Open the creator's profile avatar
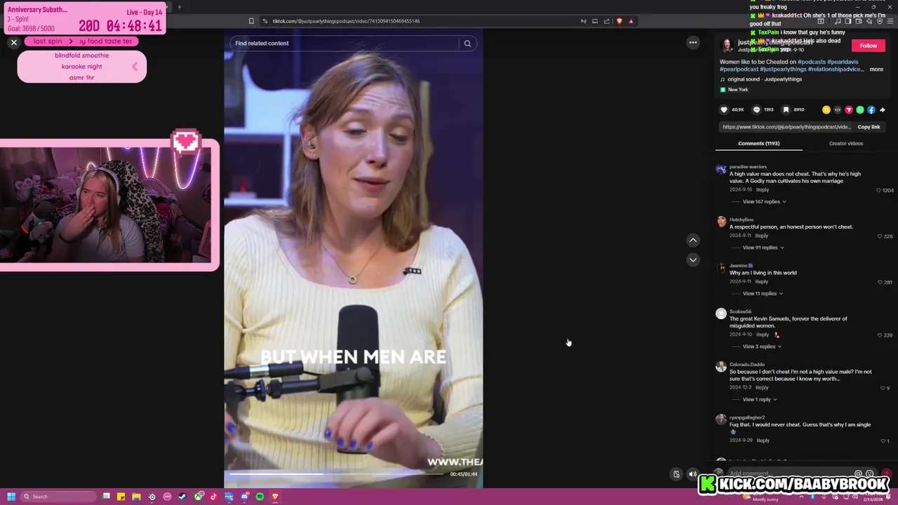The image size is (898, 505). coord(727,46)
